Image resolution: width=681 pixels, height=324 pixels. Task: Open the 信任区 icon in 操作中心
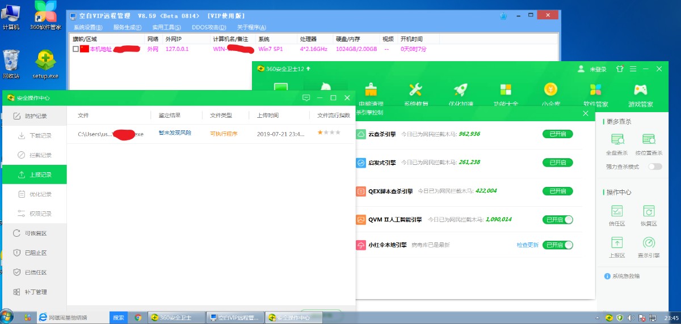click(x=617, y=211)
